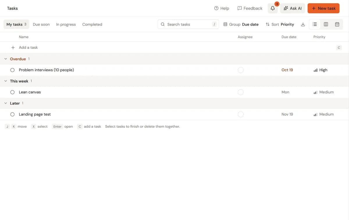Open Ask AI
This screenshot has width=349, height=220.
coord(293,8)
